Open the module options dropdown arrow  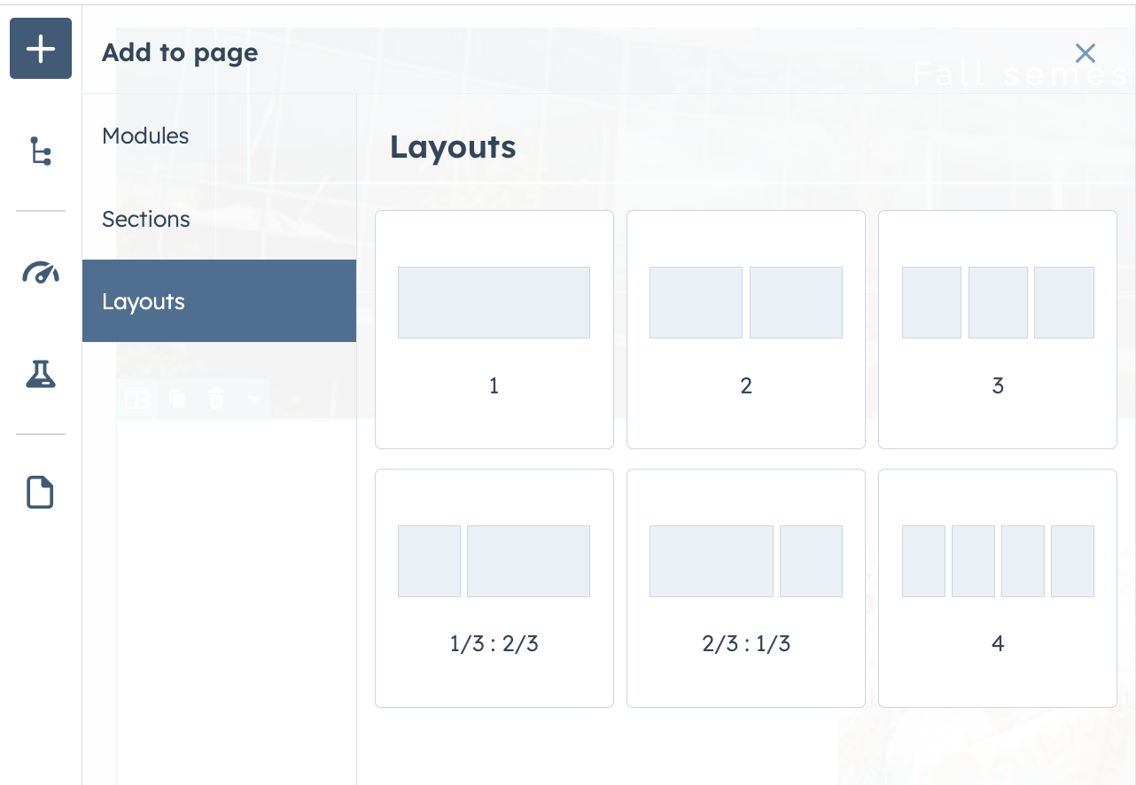[x=254, y=400]
